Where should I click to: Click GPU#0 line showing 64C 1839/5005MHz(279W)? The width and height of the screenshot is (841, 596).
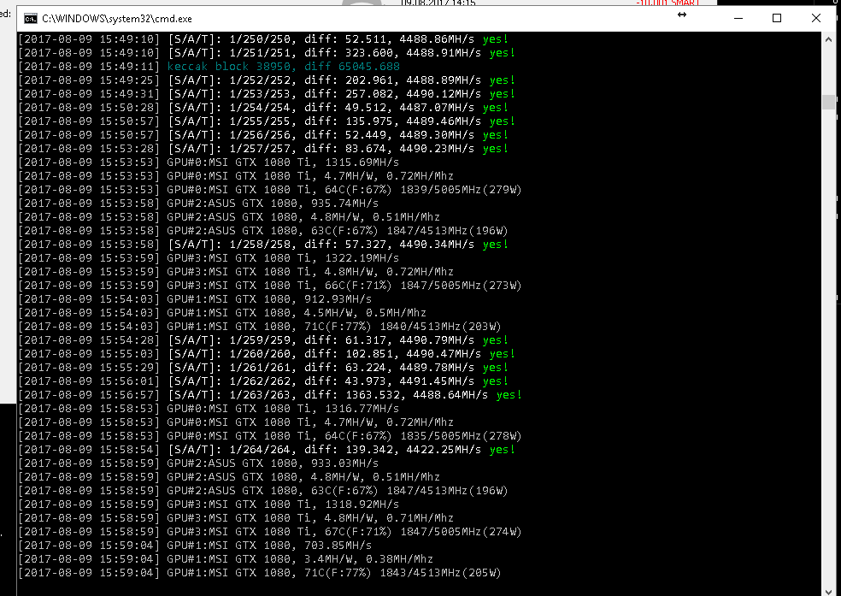pyautogui.click(x=270, y=189)
